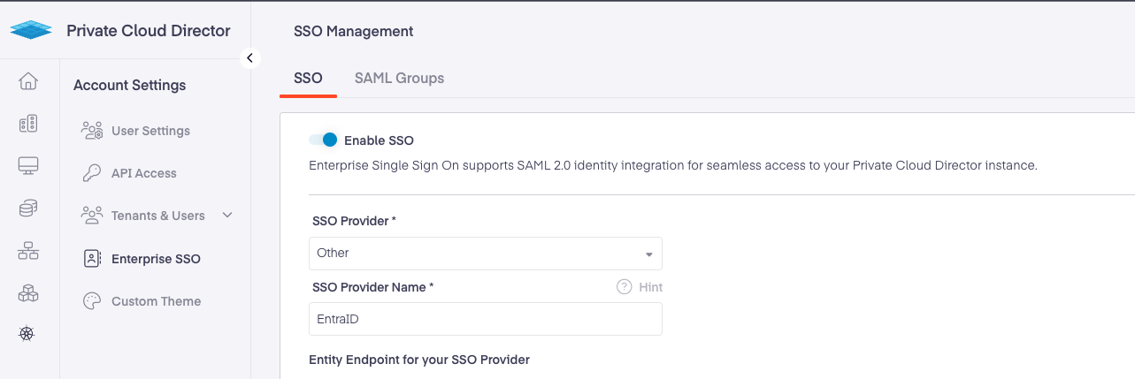Select the SSO tab
Screen dimensions: 1135x379
(308, 78)
